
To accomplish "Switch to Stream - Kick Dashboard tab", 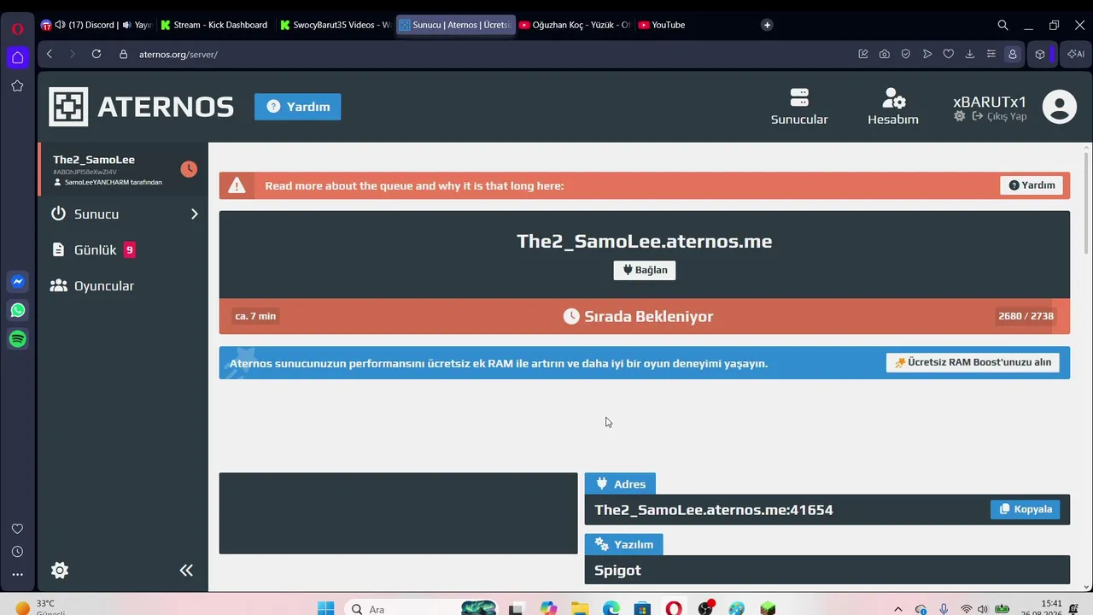I will point(215,25).
